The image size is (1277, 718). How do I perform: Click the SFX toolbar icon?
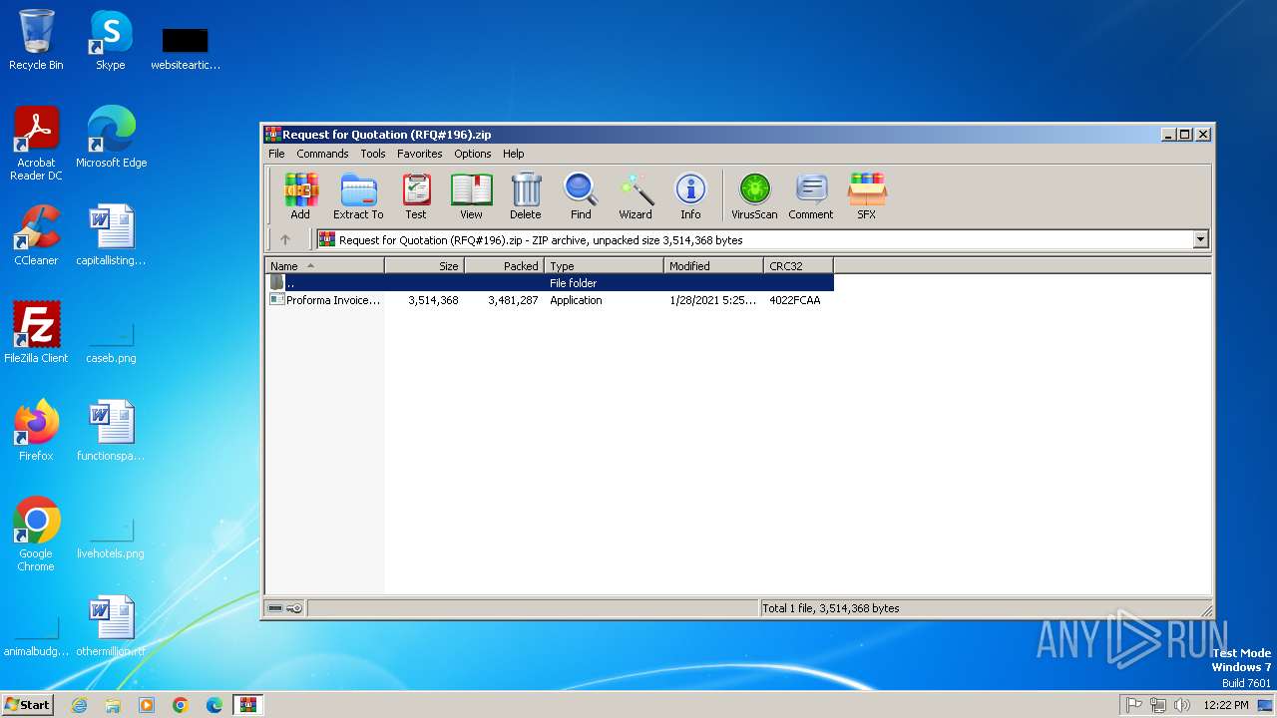(x=867, y=195)
